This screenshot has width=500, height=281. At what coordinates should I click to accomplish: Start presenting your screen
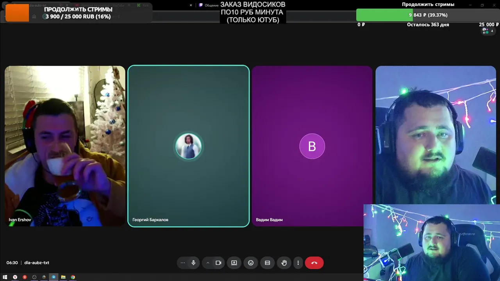(x=234, y=263)
